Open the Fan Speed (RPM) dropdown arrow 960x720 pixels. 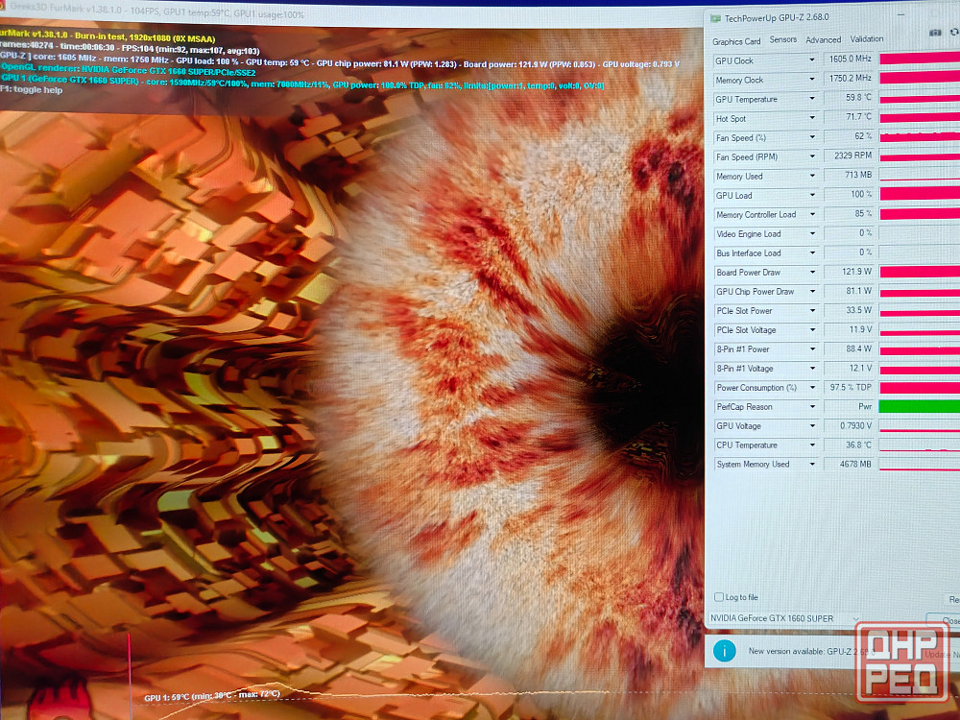[812, 156]
